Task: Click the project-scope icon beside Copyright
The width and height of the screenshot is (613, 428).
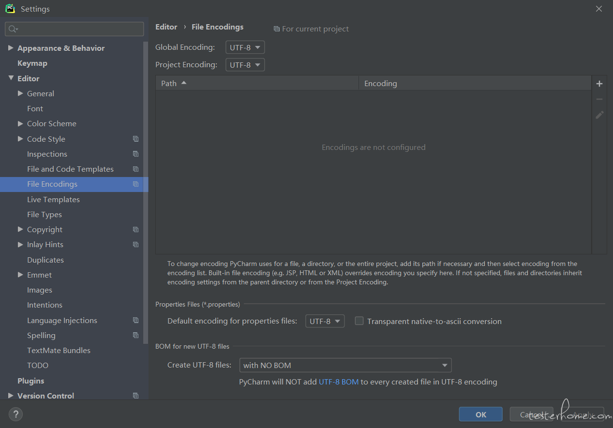Action: tap(135, 229)
